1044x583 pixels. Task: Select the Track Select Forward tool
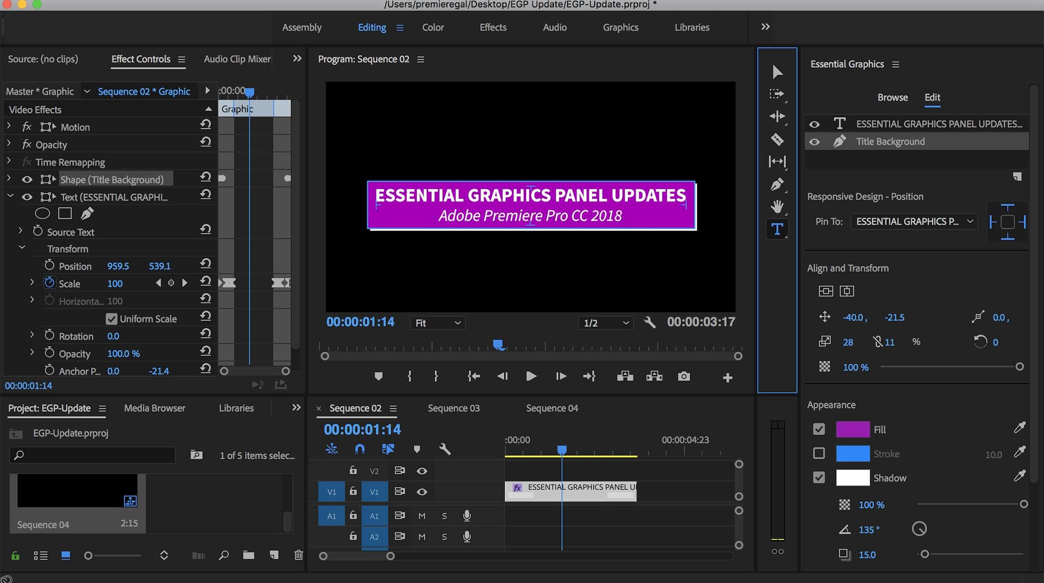tap(777, 94)
